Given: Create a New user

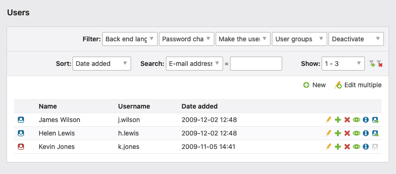Looking at the screenshot, I should coord(314,85).
